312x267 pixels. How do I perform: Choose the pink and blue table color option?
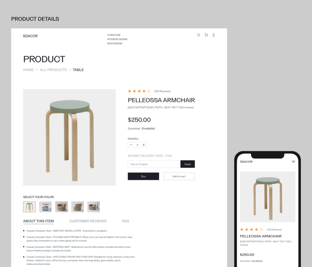(45, 207)
